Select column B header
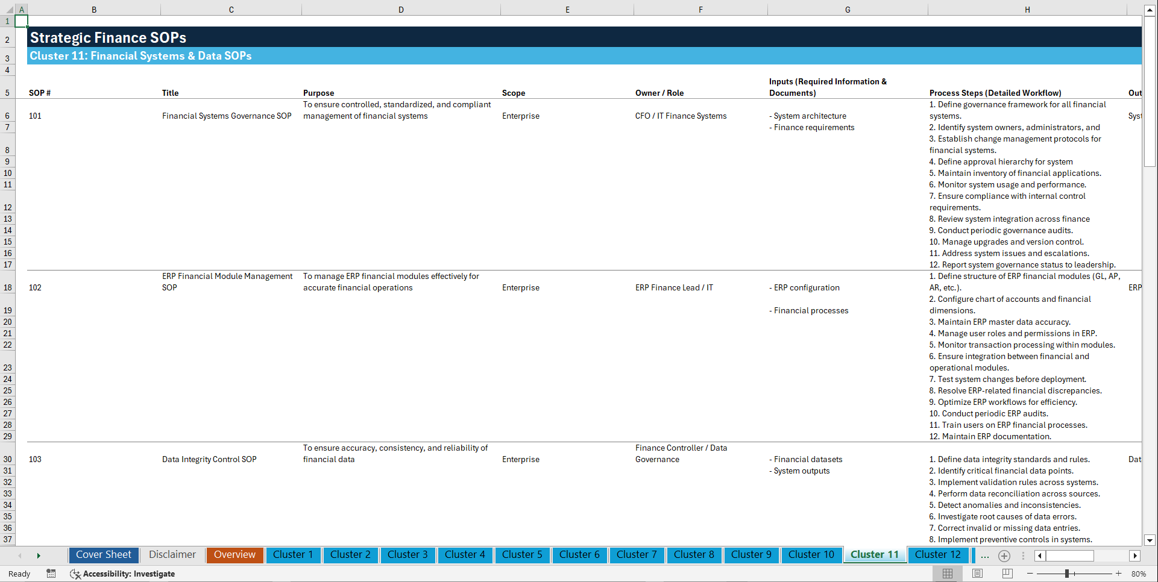Image resolution: width=1158 pixels, height=582 pixels. coord(94,9)
